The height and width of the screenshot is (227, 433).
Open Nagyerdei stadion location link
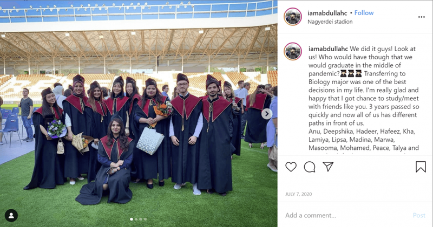point(330,22)
